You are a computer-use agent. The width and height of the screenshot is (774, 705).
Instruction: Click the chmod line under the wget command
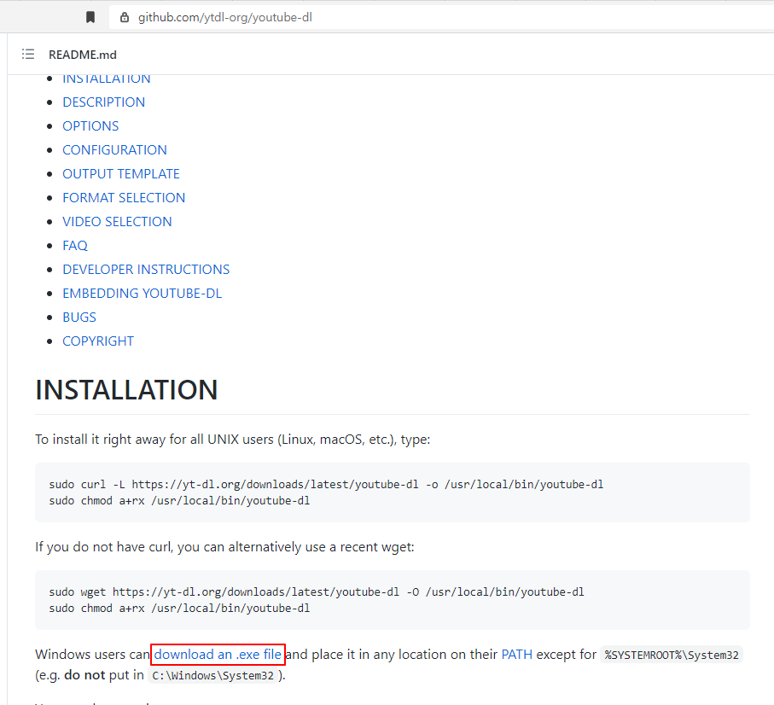pos(179,609)
